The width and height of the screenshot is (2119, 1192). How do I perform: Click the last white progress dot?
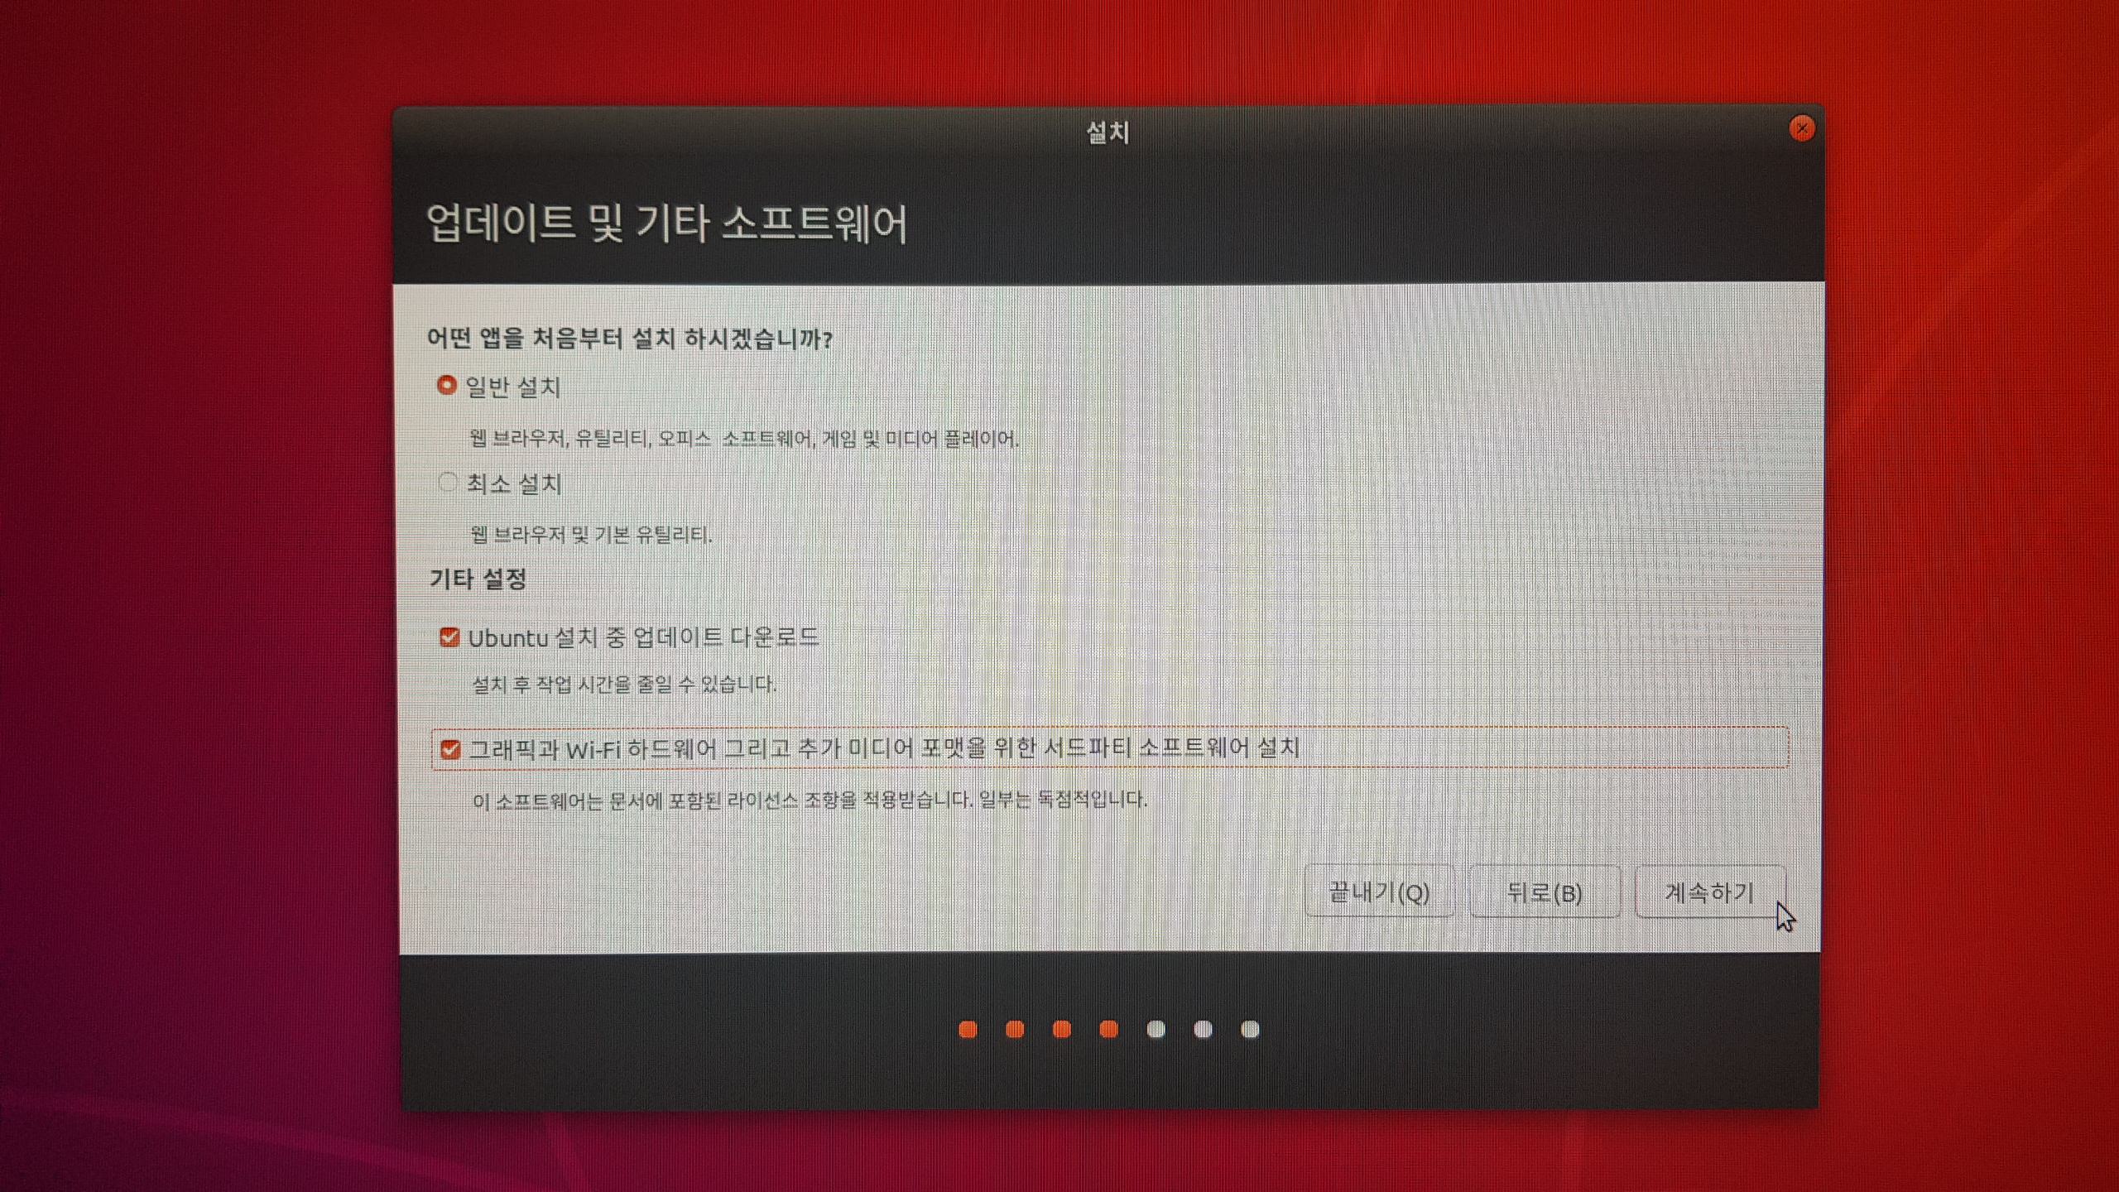1251,1029
